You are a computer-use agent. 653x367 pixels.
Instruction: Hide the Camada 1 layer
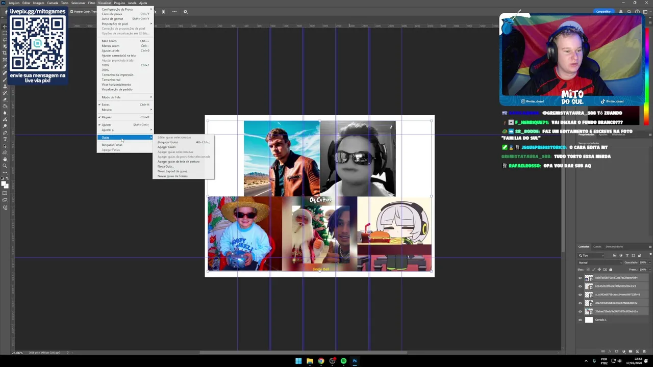580,320
